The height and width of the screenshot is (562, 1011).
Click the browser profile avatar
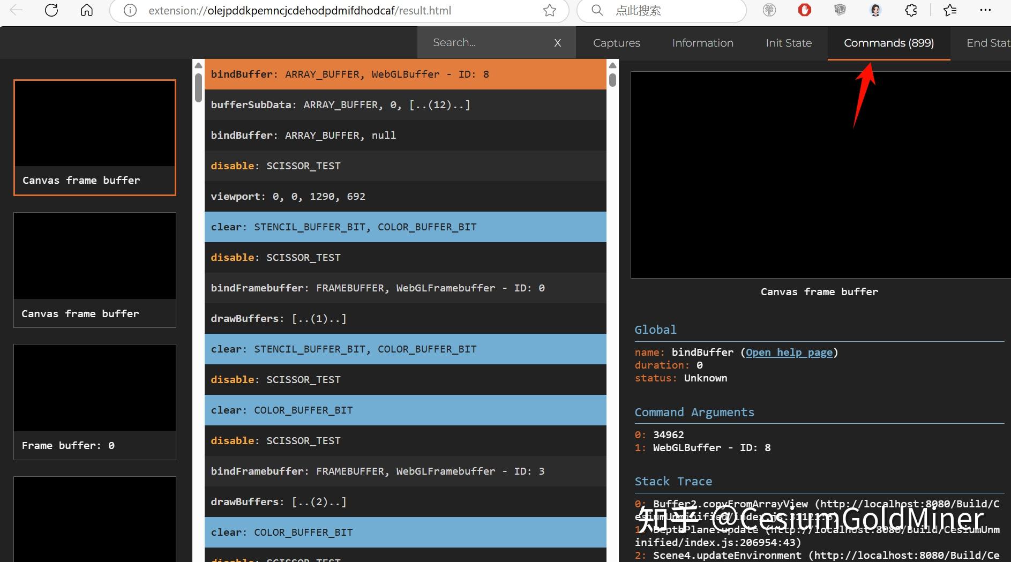click(x=875, y=10)
